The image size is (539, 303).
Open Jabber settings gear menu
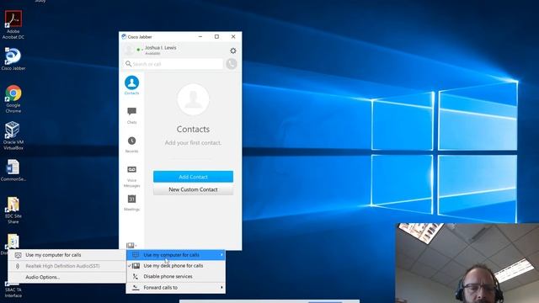[x=233, y=50]
